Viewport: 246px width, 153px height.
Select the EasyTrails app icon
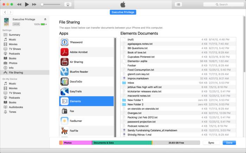coord(64,91)
